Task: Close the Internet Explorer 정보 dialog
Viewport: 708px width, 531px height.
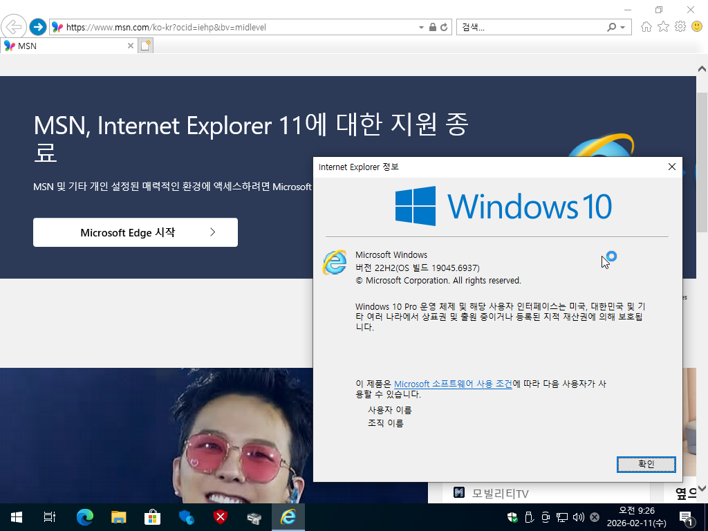Action: click(672, 167)
